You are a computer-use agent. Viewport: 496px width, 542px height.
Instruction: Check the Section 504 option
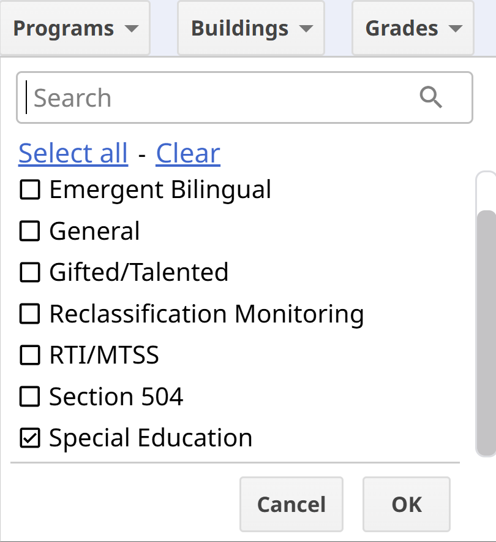point(29,397)
